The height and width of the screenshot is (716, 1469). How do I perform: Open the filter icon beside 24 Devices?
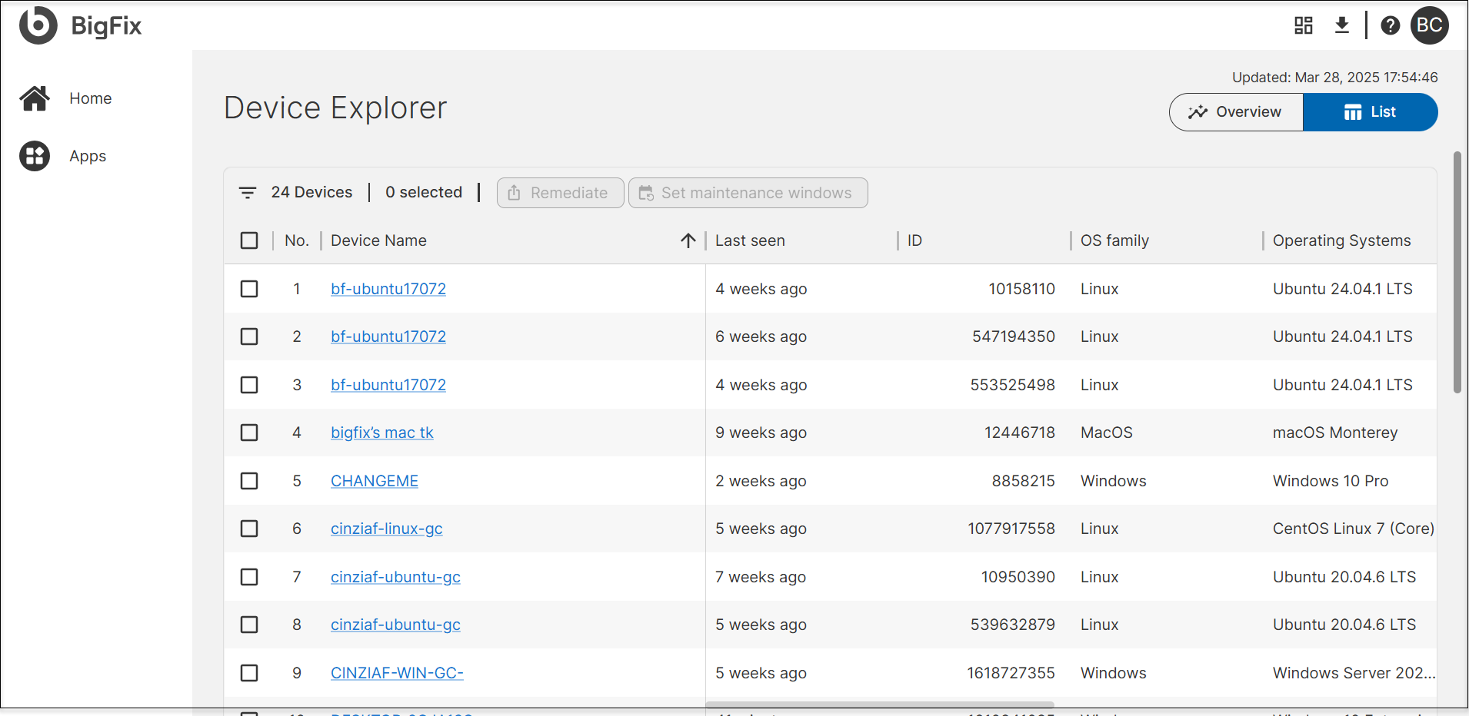coord(248,193)
